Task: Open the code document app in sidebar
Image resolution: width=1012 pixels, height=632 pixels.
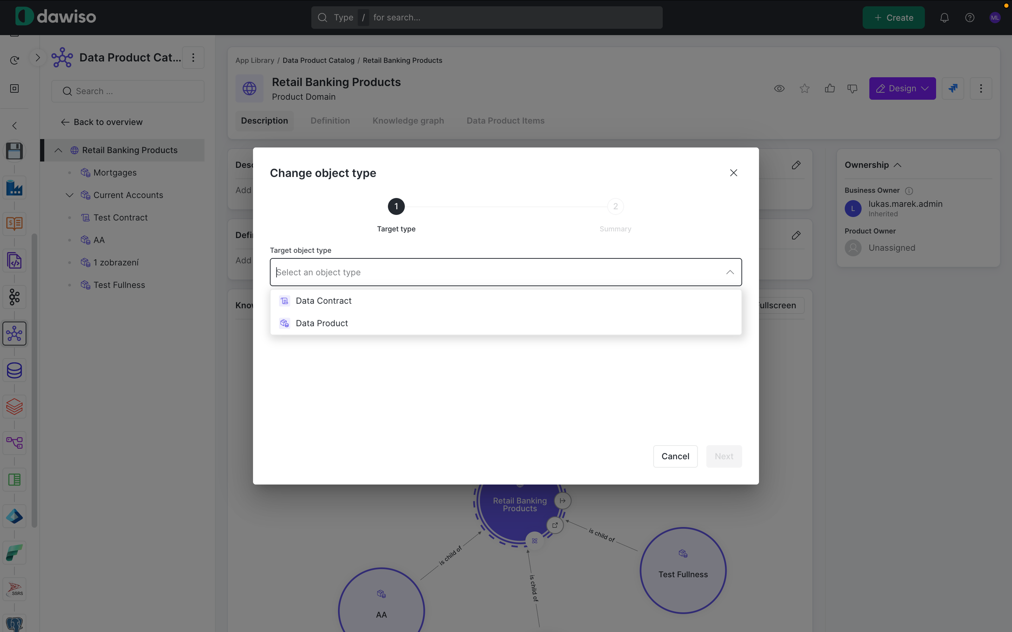Action: tap(15, 261)
